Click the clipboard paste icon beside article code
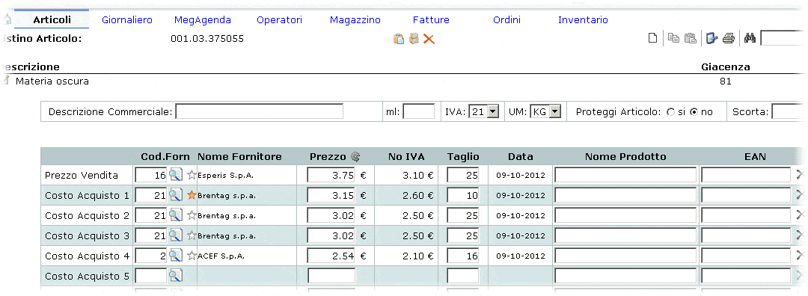Screen dimensions: 808x296 pyautogui.click(x=398, y=39)
